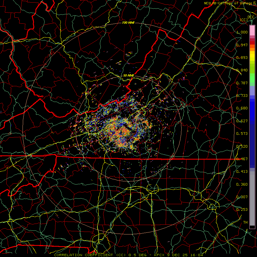The width and height of the screenshot is (257, 257).
Task: Click the [CC] units label
Action: (244, 20)
